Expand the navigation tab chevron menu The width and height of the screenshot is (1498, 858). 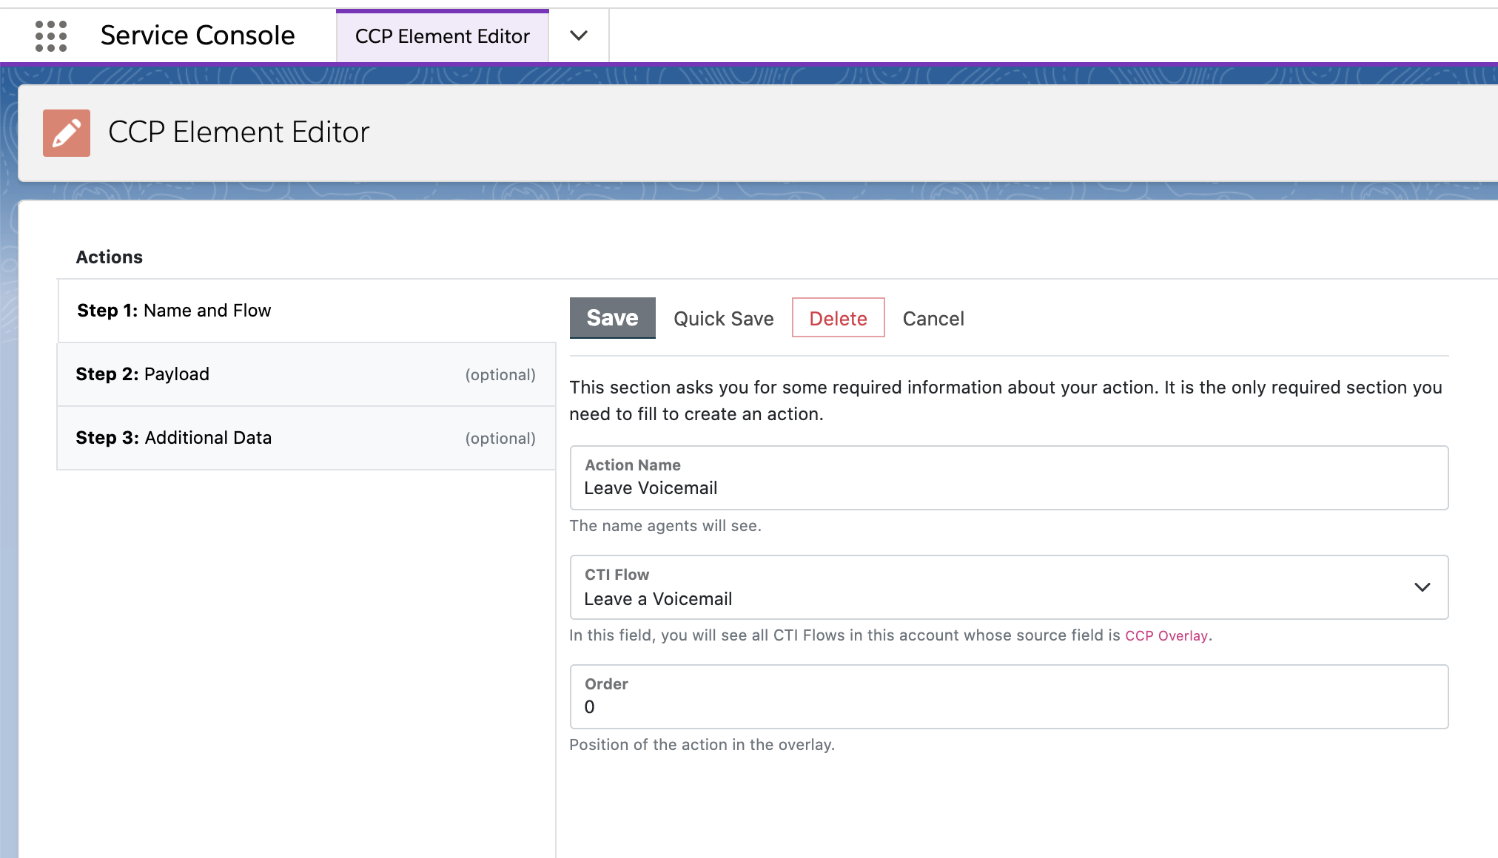pos(579,36)
